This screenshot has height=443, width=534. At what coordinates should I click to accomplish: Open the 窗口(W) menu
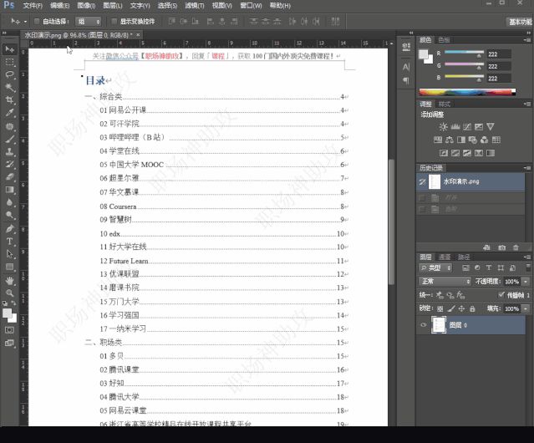[x=251, y=6]
